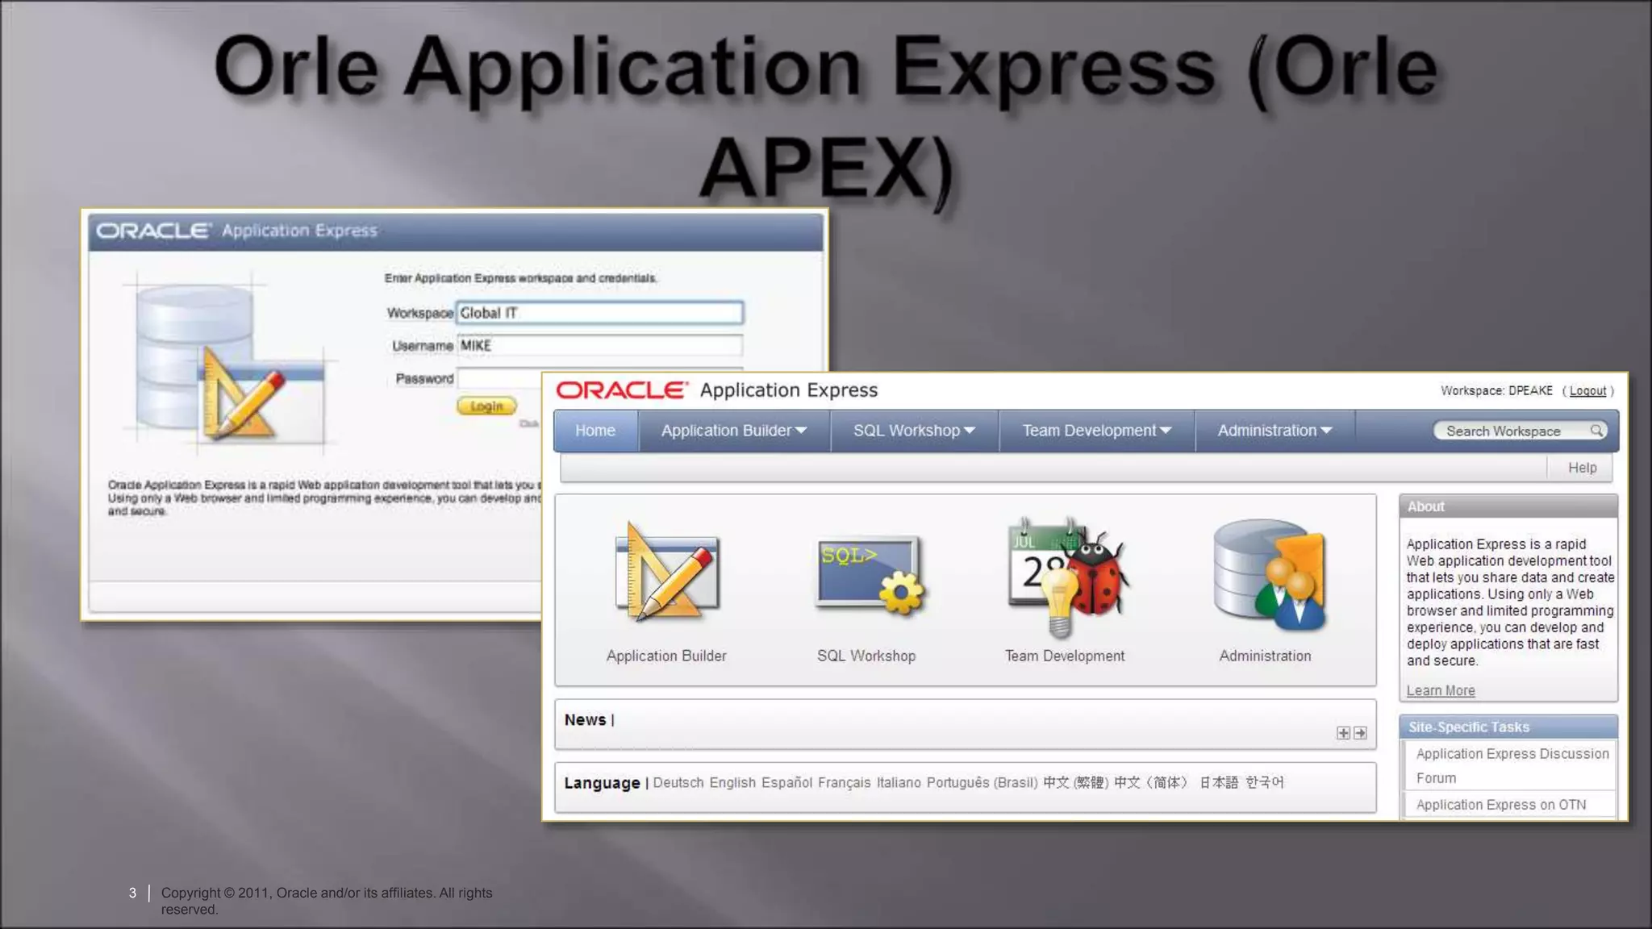Click the arrow icon in News panel
This screenshot has height=929, width=1652.
point(1360,733)
